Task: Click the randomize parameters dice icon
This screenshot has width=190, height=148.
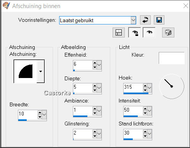Action: (x=168, y=33)
